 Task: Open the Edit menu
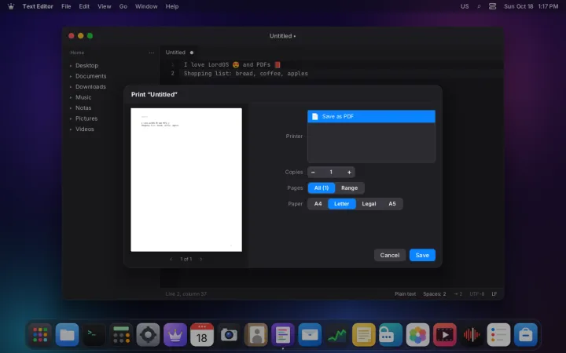(84, 6)
